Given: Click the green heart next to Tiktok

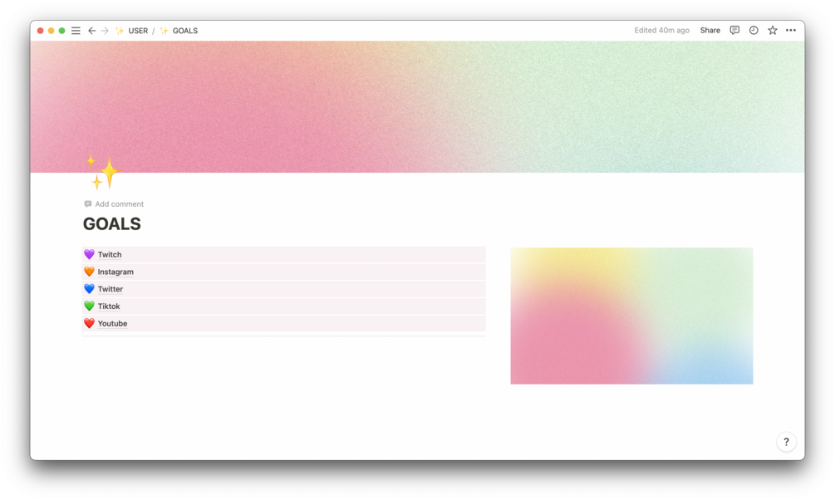Looking at the screenshot, I should point(89,306).
